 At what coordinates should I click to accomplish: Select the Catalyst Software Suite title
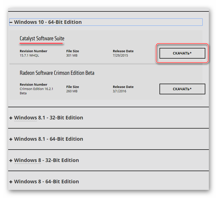click(x=42, y=39)
